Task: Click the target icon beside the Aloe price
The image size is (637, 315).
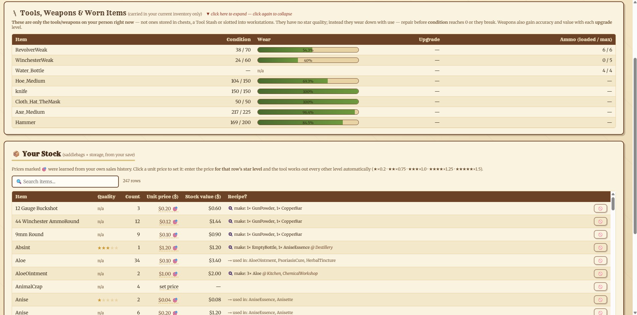Action: pyautogui.click(x=175, y=261)
